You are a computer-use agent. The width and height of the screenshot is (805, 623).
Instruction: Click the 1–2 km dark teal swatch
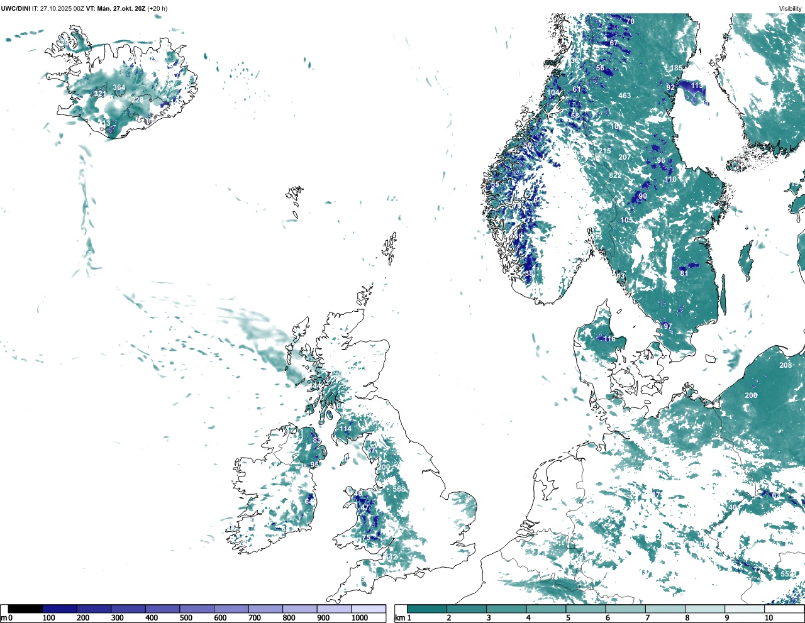(427, 609)
